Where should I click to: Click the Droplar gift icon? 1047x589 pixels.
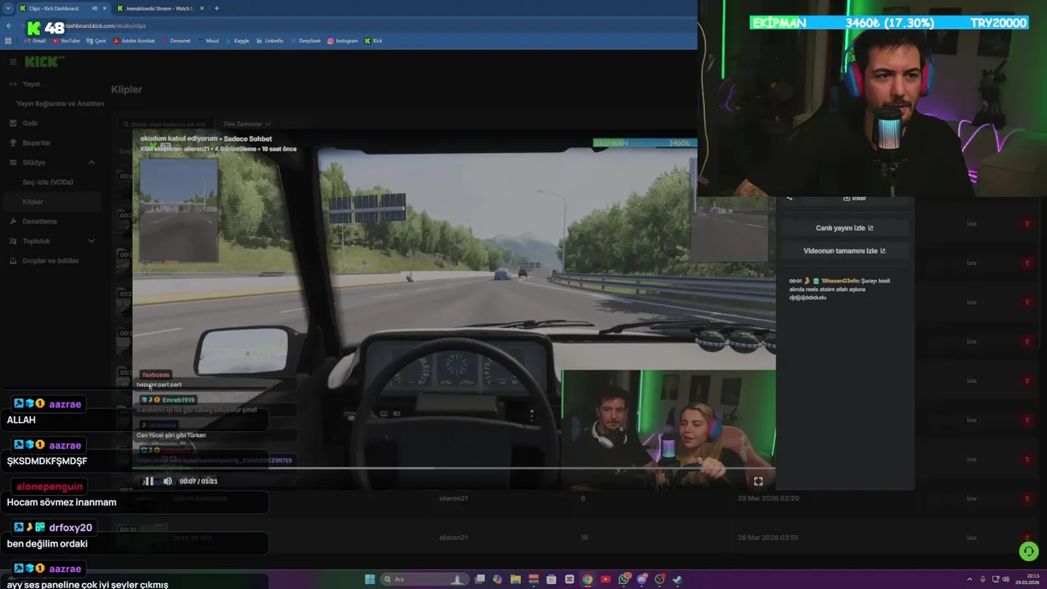click(x=13, y=261)
